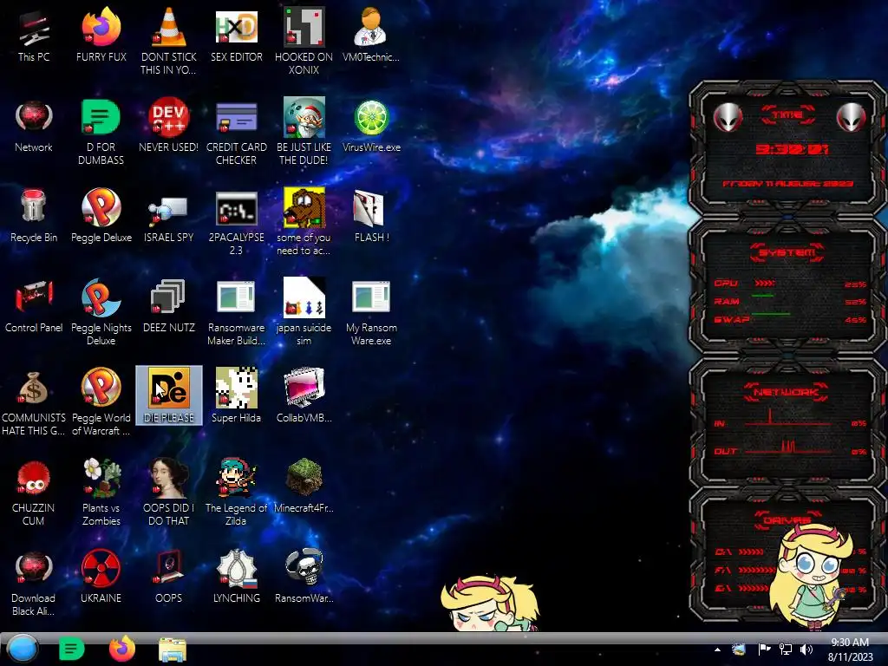Open File Explorer from the taskbar
This screenshot has height=666, width=888.
coord(173,650)
